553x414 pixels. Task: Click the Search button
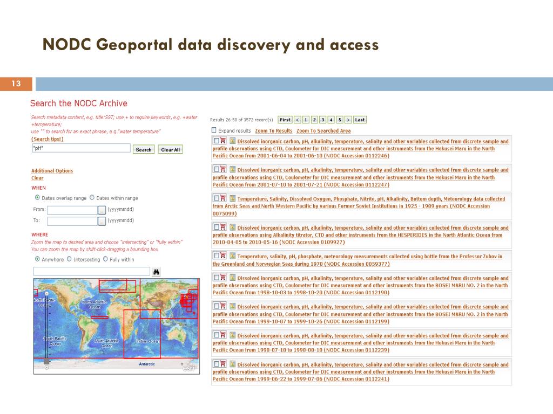point(144,149)
